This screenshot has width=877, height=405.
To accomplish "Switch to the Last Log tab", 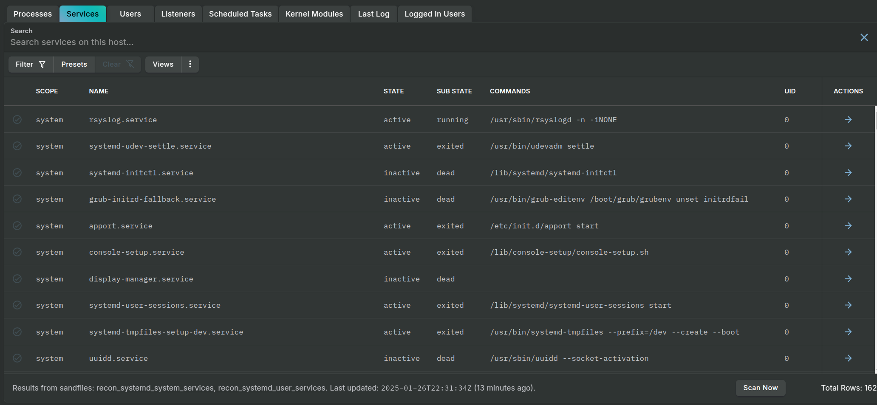I will [373, 14].
